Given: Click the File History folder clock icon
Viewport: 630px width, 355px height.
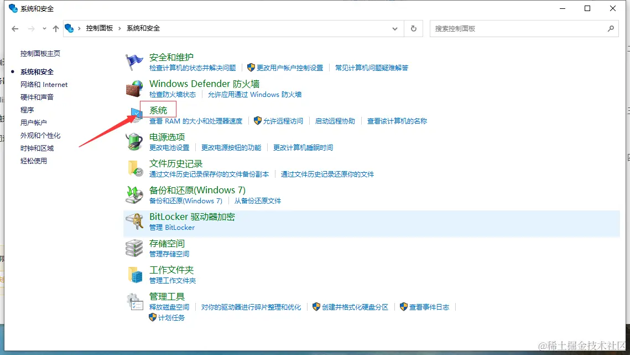Looking at the screenshot, I should [x=135, y=168].
